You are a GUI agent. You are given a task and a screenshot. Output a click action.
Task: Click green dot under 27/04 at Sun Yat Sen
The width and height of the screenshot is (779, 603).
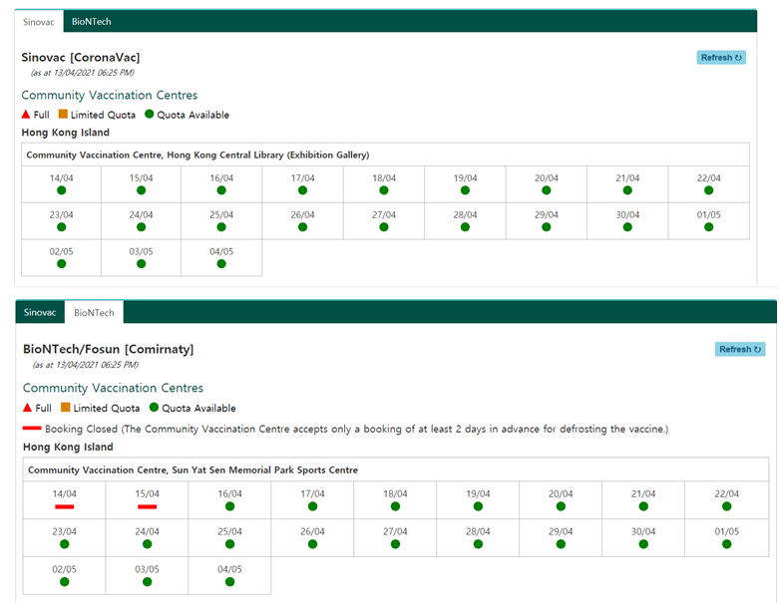pos(395,544)
